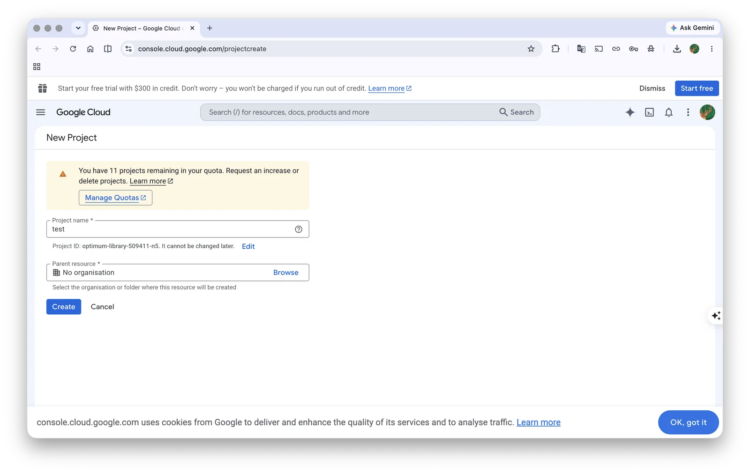Viewport: 750px width, 474px height.
Task: View site information icon in the address bar
Action: tap(129, 49)
